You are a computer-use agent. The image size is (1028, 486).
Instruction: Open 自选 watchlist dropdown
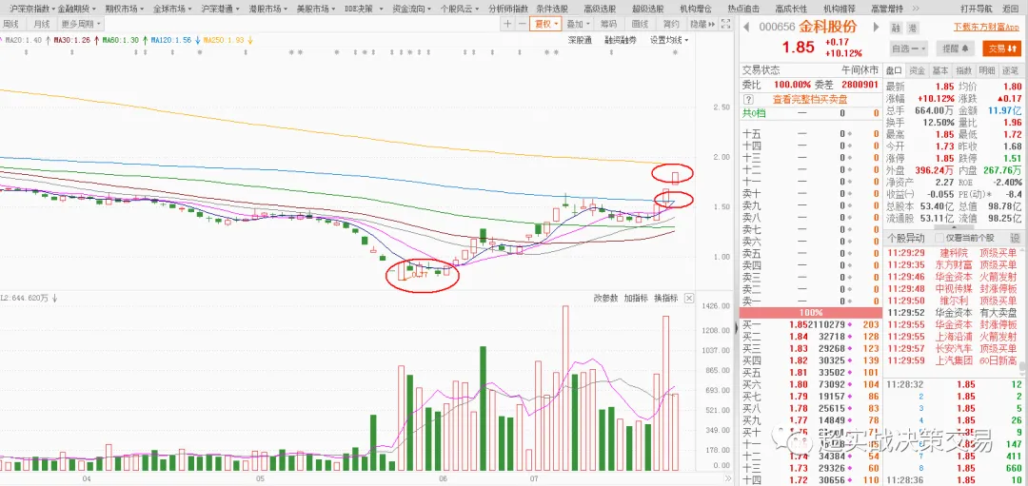pyautogui.click(x=909, y=49)
